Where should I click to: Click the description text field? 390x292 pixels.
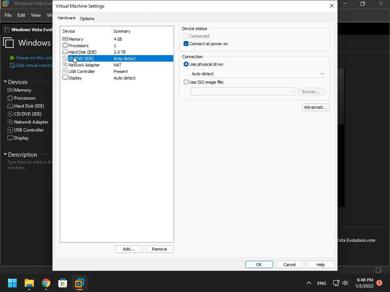[x=30, y=165]
